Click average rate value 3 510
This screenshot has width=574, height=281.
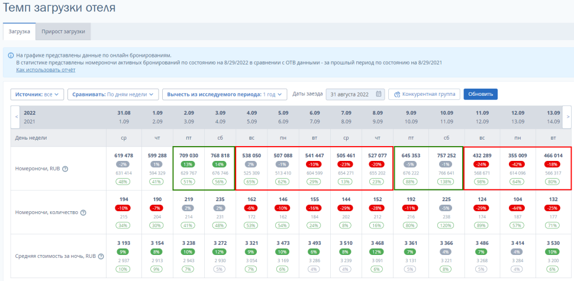coord(346,243)
